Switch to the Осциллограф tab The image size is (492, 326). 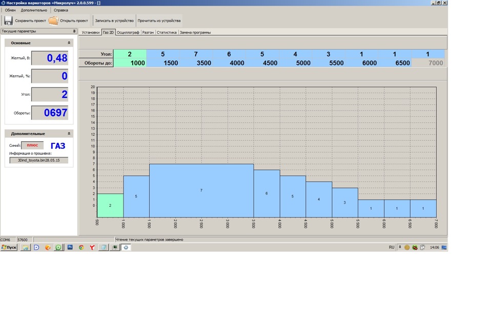tap(128, 32)
